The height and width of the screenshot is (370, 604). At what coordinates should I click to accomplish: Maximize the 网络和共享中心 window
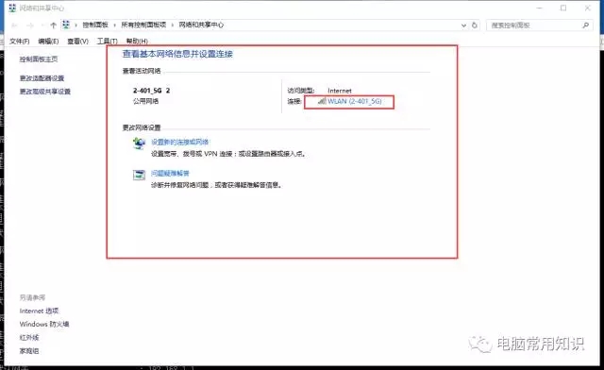tap(563, 8)
